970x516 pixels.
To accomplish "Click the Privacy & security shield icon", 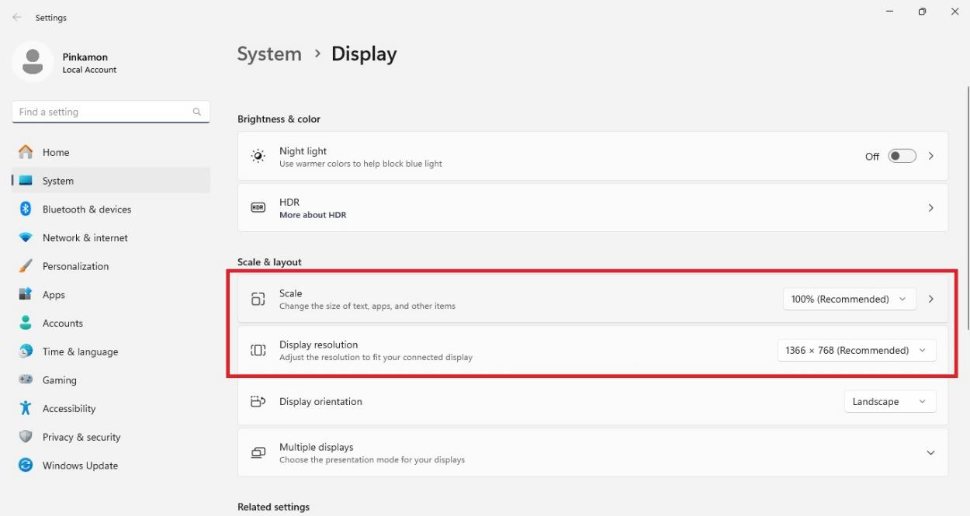I will (26, 437).
